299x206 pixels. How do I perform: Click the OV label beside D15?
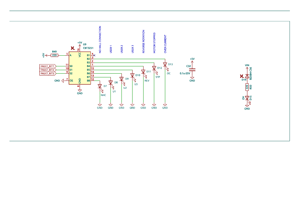(243, 98)
